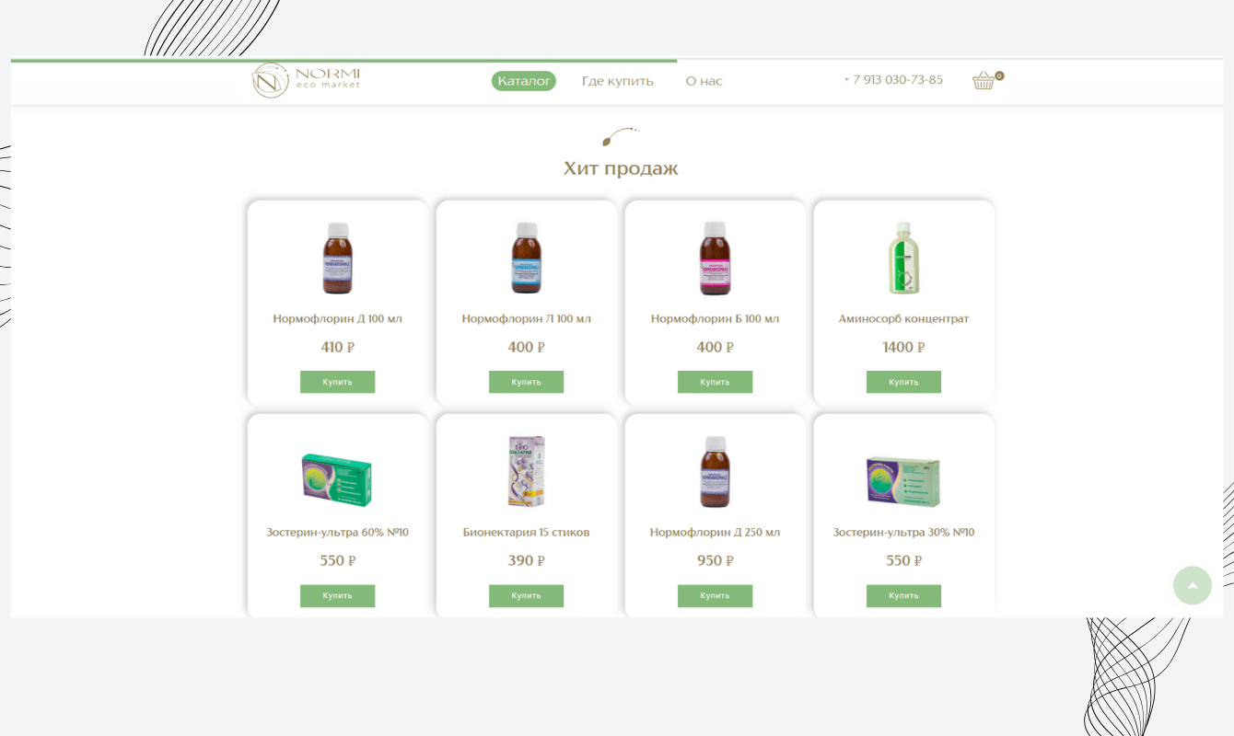Viewport: 1234px width, 736px height.
Task: Go to Где купить page
Action: (618, 81)
